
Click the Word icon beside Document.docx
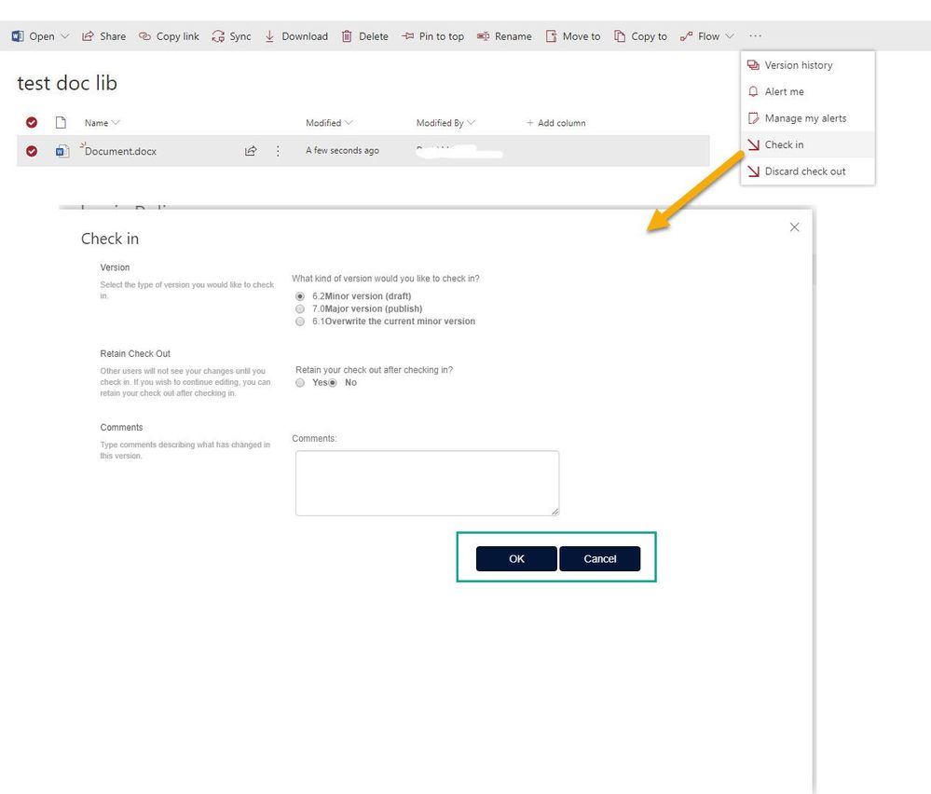[62, 150]
